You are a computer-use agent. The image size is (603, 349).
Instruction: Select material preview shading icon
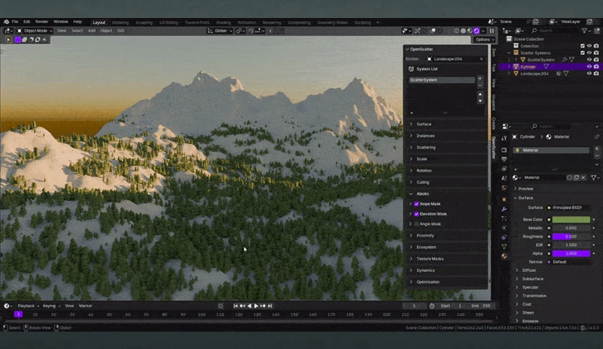click(x=470, y=31)
